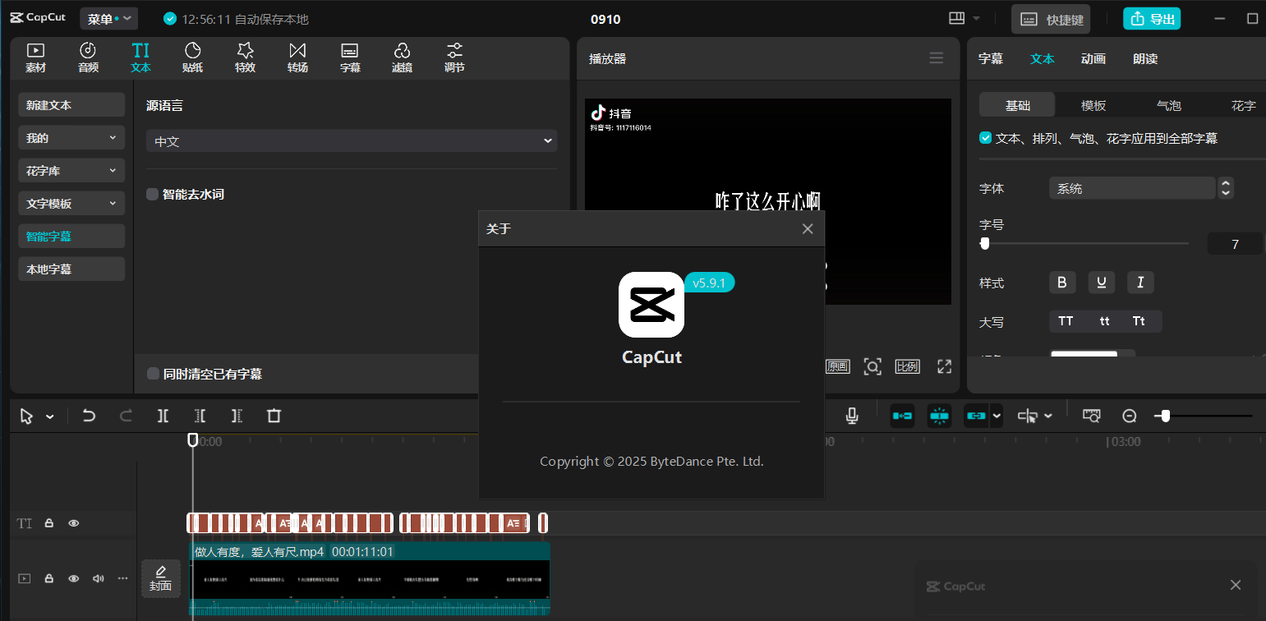Viewport: 1266px width, 621px height.
Task: Toggle visibility eye on the text track
Action: (x=74, y=523)
